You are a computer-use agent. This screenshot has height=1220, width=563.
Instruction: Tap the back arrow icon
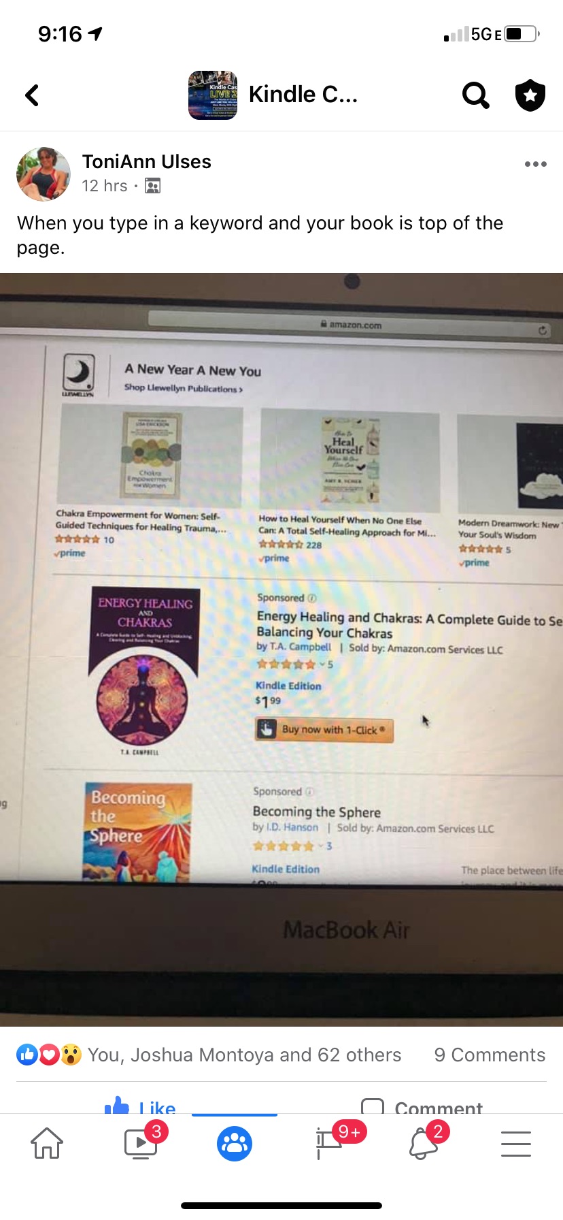32,95
